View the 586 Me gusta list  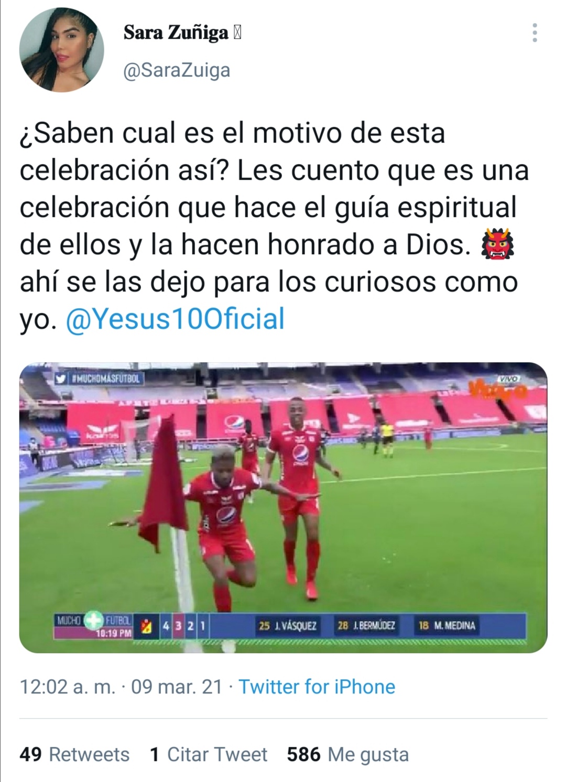click(348, 754)
